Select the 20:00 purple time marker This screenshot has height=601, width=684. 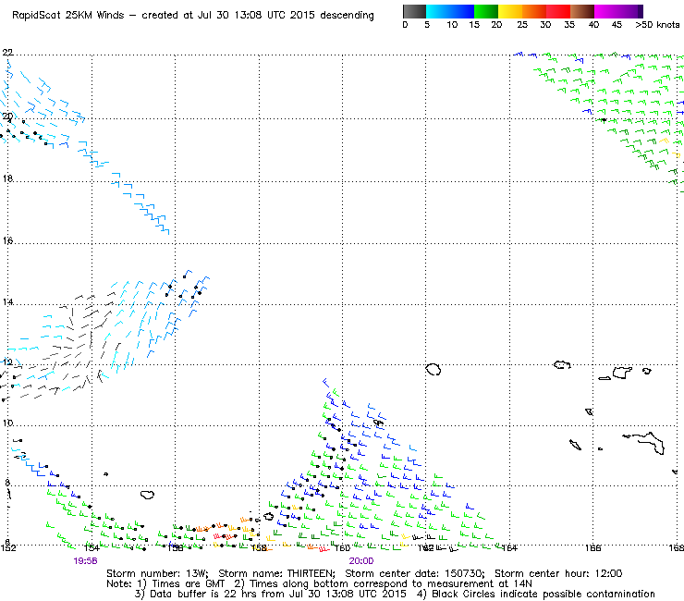361,561
